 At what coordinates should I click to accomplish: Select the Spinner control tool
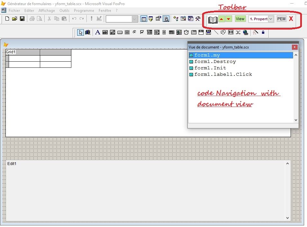pos(164,32)
